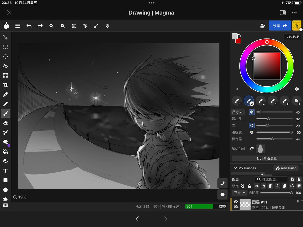This screenshot has width=303, height=227.
Task: Pick the gray foreground color swatch
Action: click(235, 36)
